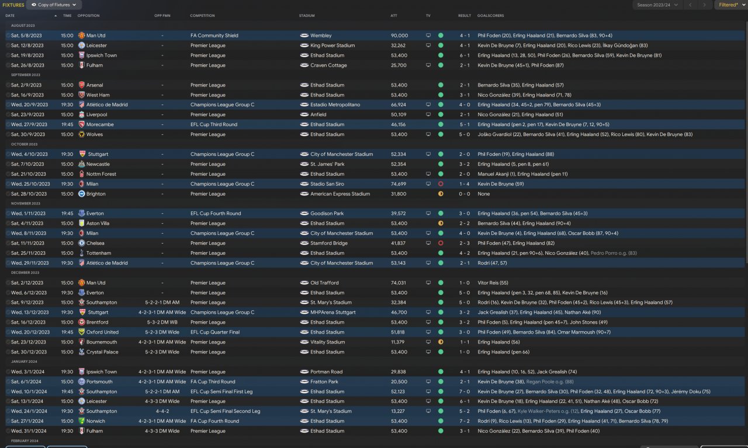Go to the previous season arrow
The image size is (748, 448).
pos(690,5)
